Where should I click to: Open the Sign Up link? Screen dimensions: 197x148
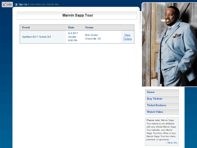[23, 4]
